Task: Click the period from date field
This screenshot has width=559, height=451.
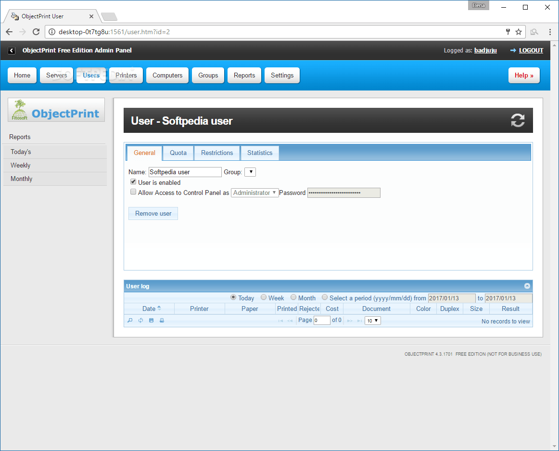Action: click(x=451, y=298)
